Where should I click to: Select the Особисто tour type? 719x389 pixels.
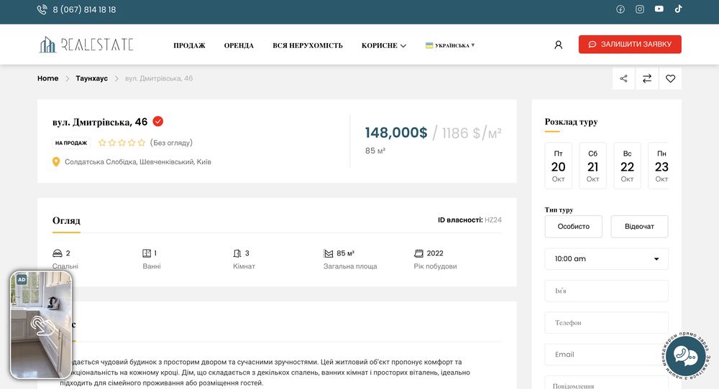(574, 227)
